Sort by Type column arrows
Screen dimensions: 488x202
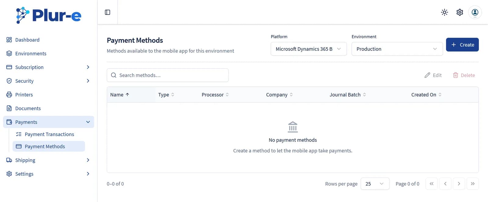click(x=173, y=94)
